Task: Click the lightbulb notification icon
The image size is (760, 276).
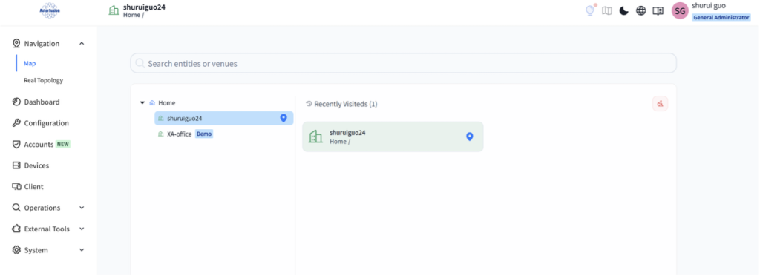Action: click(x=590, y=10)
